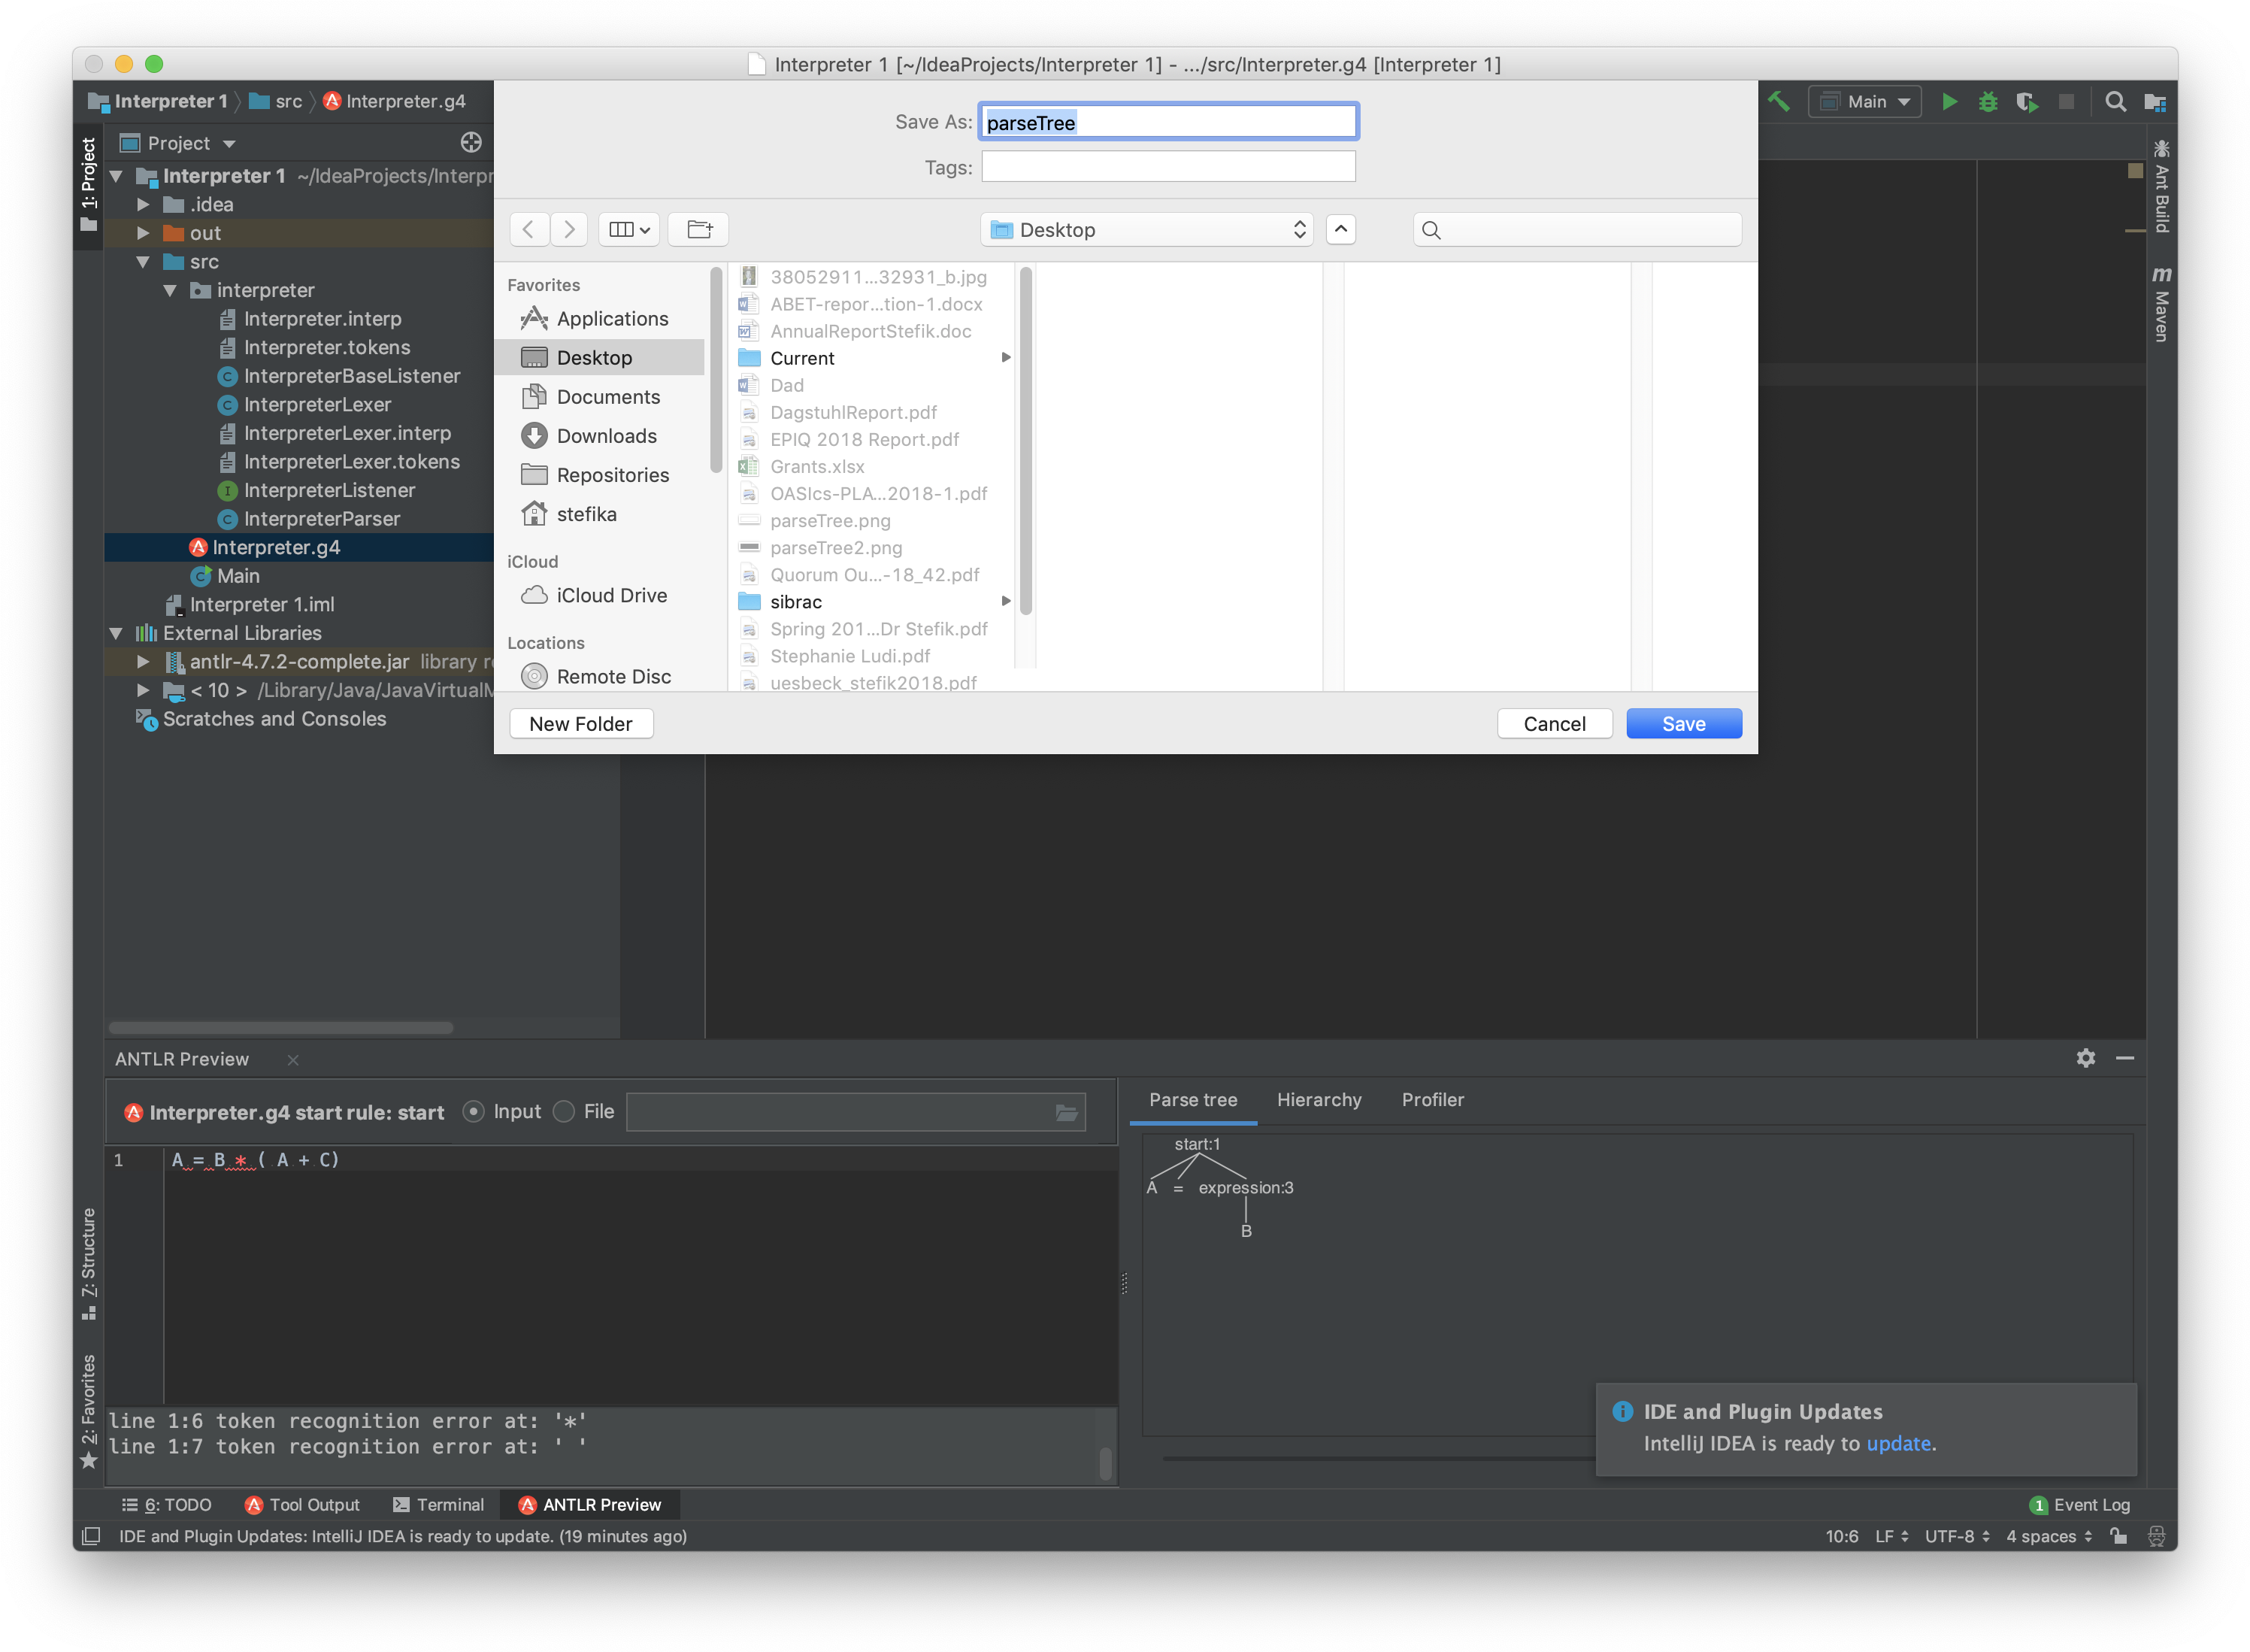The image size is (2250, 1652).
Task: Run the Main configuration
Action: click(1949, 101)
